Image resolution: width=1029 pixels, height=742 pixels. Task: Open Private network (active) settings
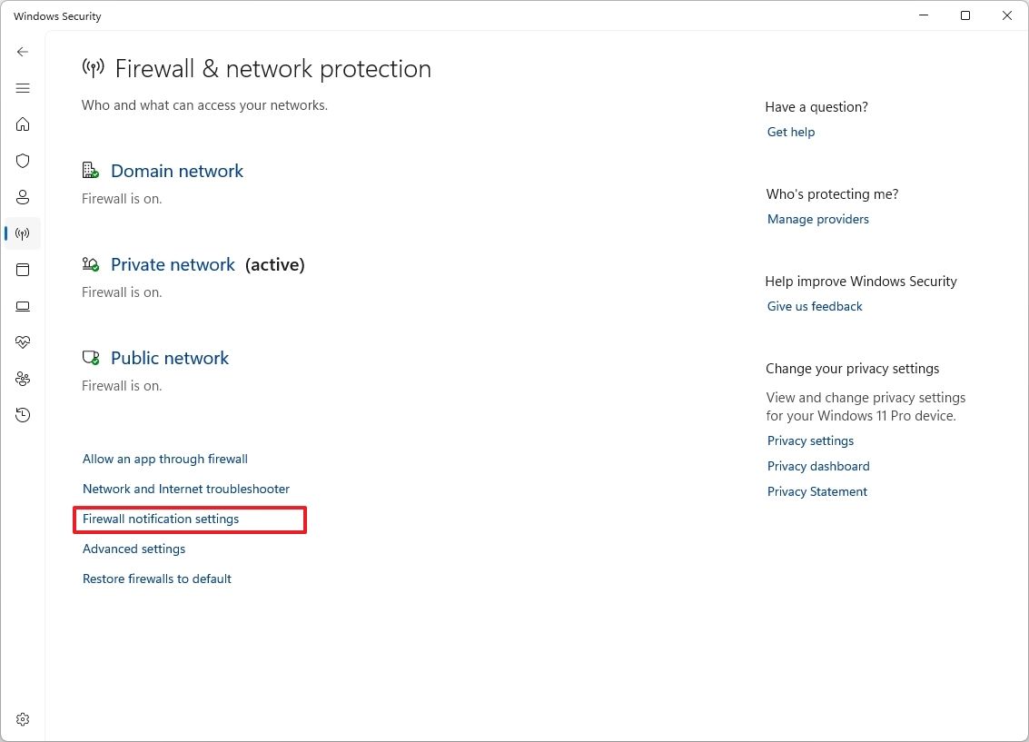click(x=173, y=264)
